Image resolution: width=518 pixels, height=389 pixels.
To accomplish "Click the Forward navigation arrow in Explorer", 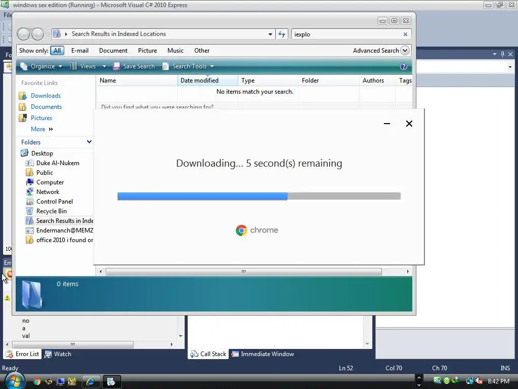I will click(x=37, y=34).
